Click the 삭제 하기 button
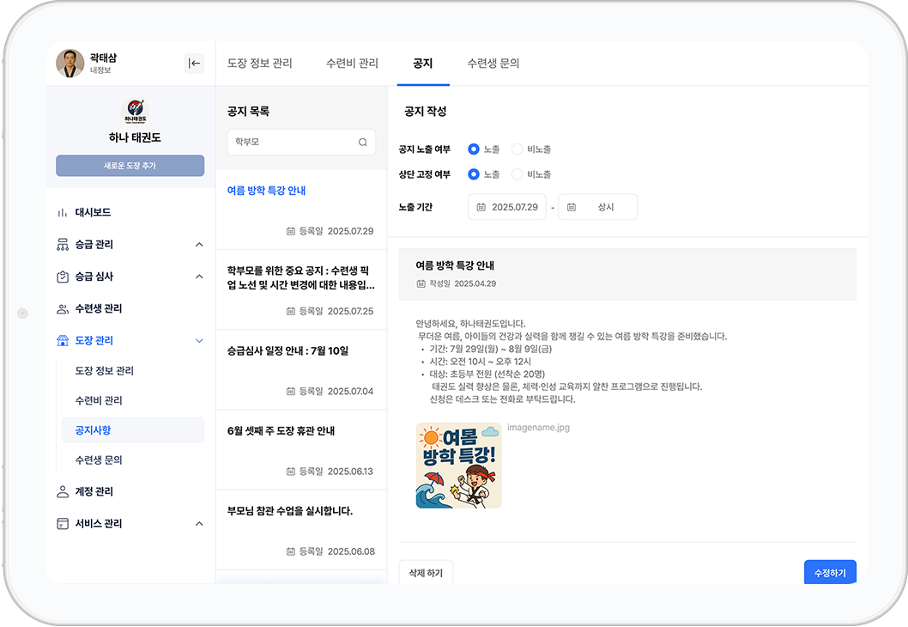 pyautogui.click(x=426, y=571)
